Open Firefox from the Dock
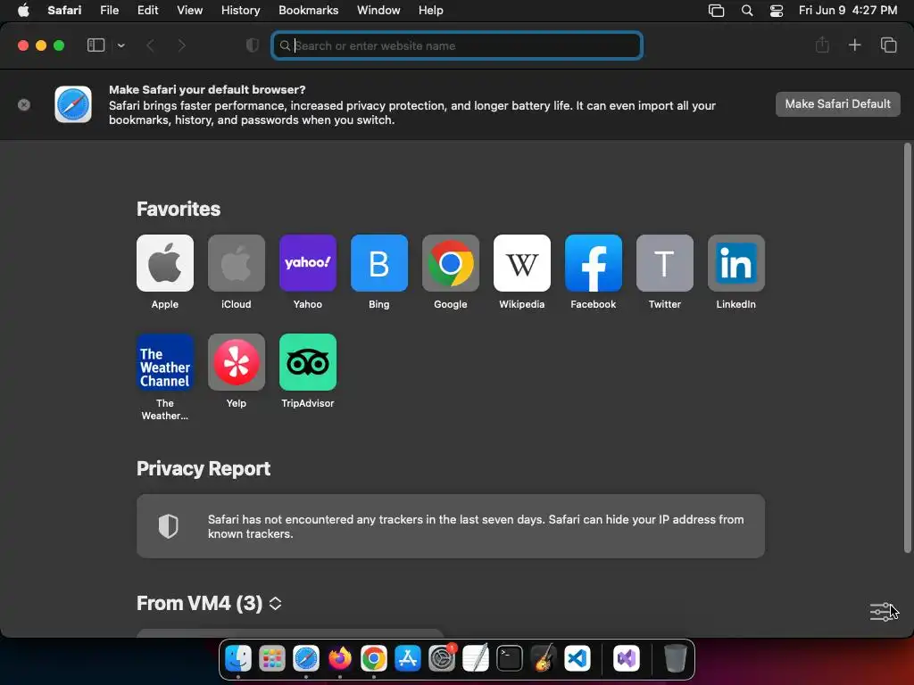Viewport: 914px width, 685px height. 340,659
